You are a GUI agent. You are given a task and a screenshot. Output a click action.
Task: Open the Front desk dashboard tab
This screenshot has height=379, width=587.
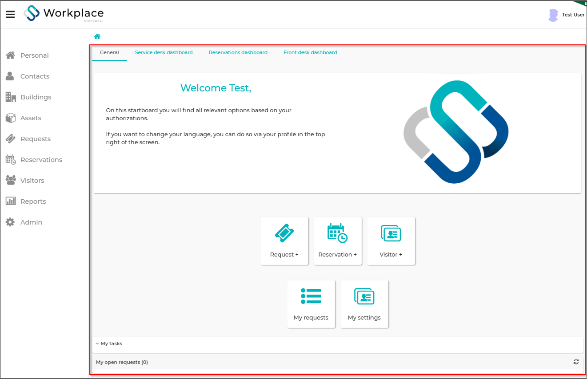(310, 52)
